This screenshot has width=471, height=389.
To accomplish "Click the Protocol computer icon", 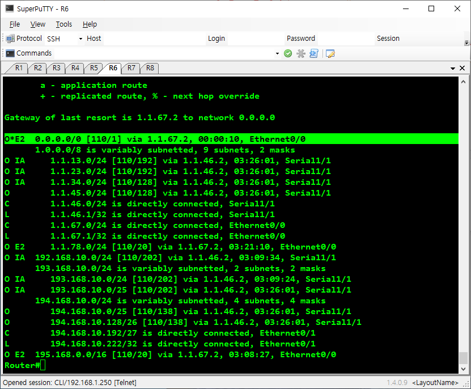I will pos(10,39).
